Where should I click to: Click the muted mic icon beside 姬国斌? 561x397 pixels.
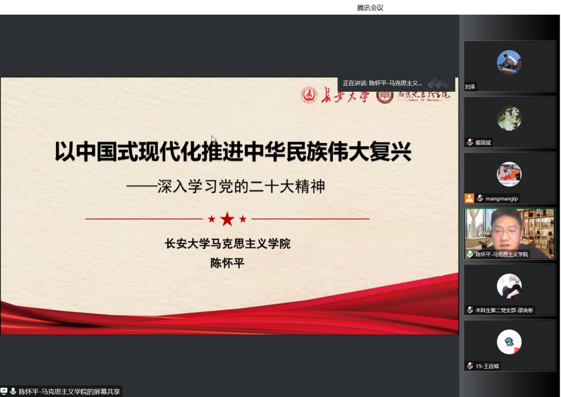470,143
